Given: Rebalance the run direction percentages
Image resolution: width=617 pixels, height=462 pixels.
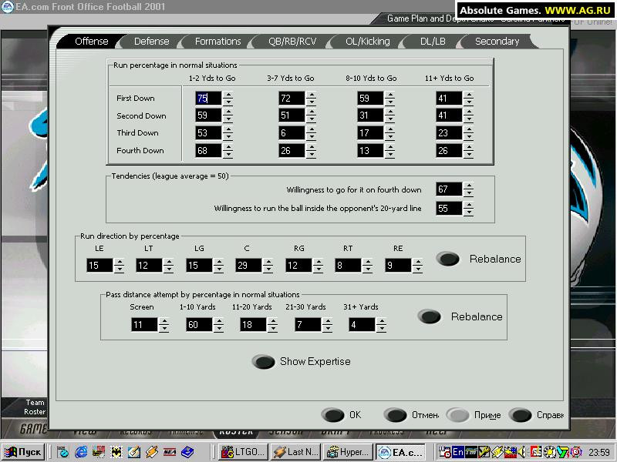Looking at the screenshot, I should click(478, 259).
